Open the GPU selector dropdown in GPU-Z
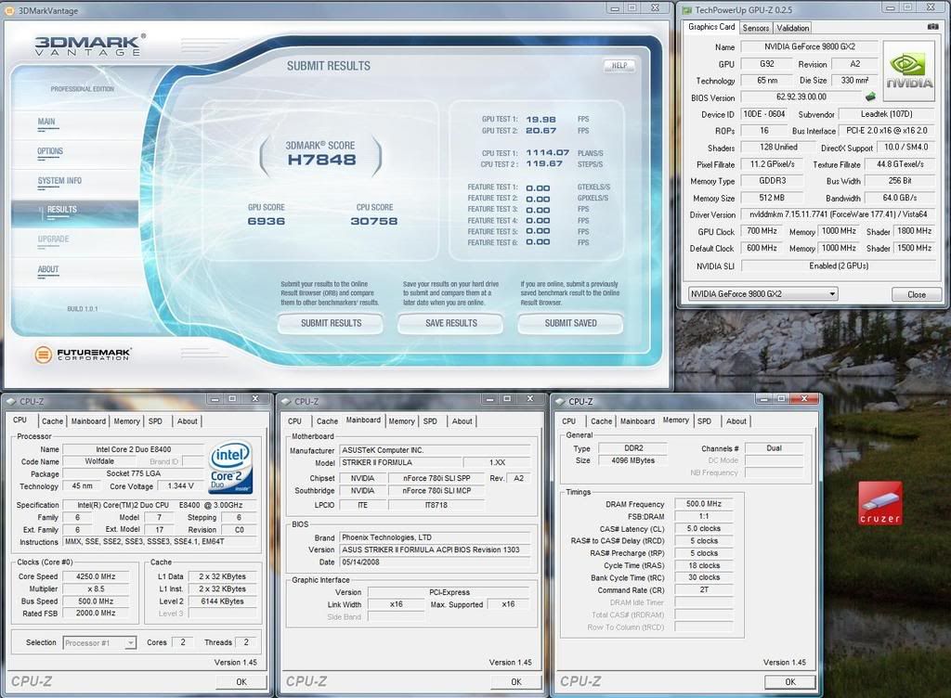Screen dimensions: 951x698 pos(762,293)
